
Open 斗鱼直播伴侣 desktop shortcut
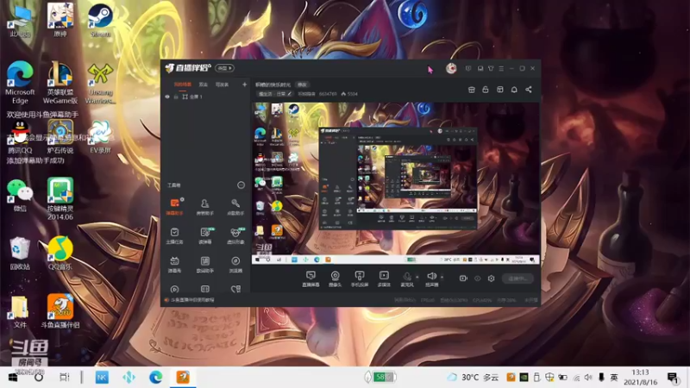(60, 311)
